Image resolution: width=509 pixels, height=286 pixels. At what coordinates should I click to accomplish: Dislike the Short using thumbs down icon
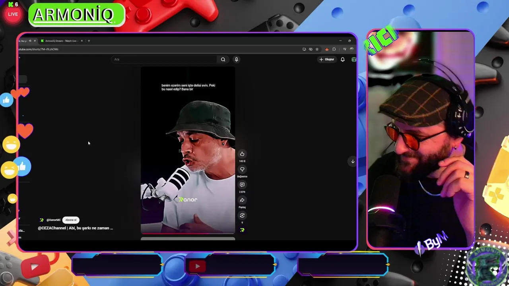pyautogui.click(x=242, y=169)
